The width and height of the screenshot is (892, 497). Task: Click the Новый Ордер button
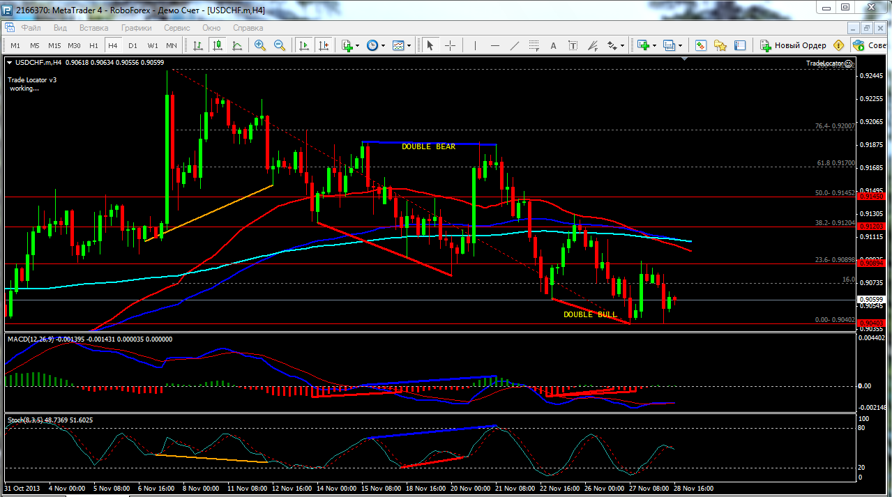click(x=793, y=45)
